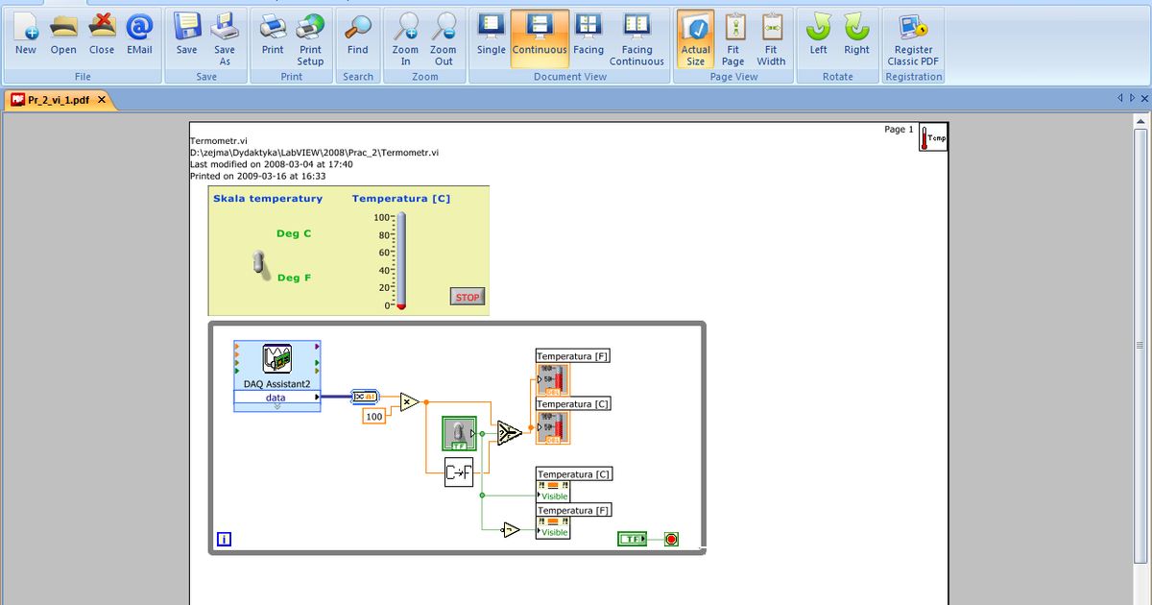Screen dimensions: 1152x605
Task: Click the New document icon
Action: click(x=26, y=35)
